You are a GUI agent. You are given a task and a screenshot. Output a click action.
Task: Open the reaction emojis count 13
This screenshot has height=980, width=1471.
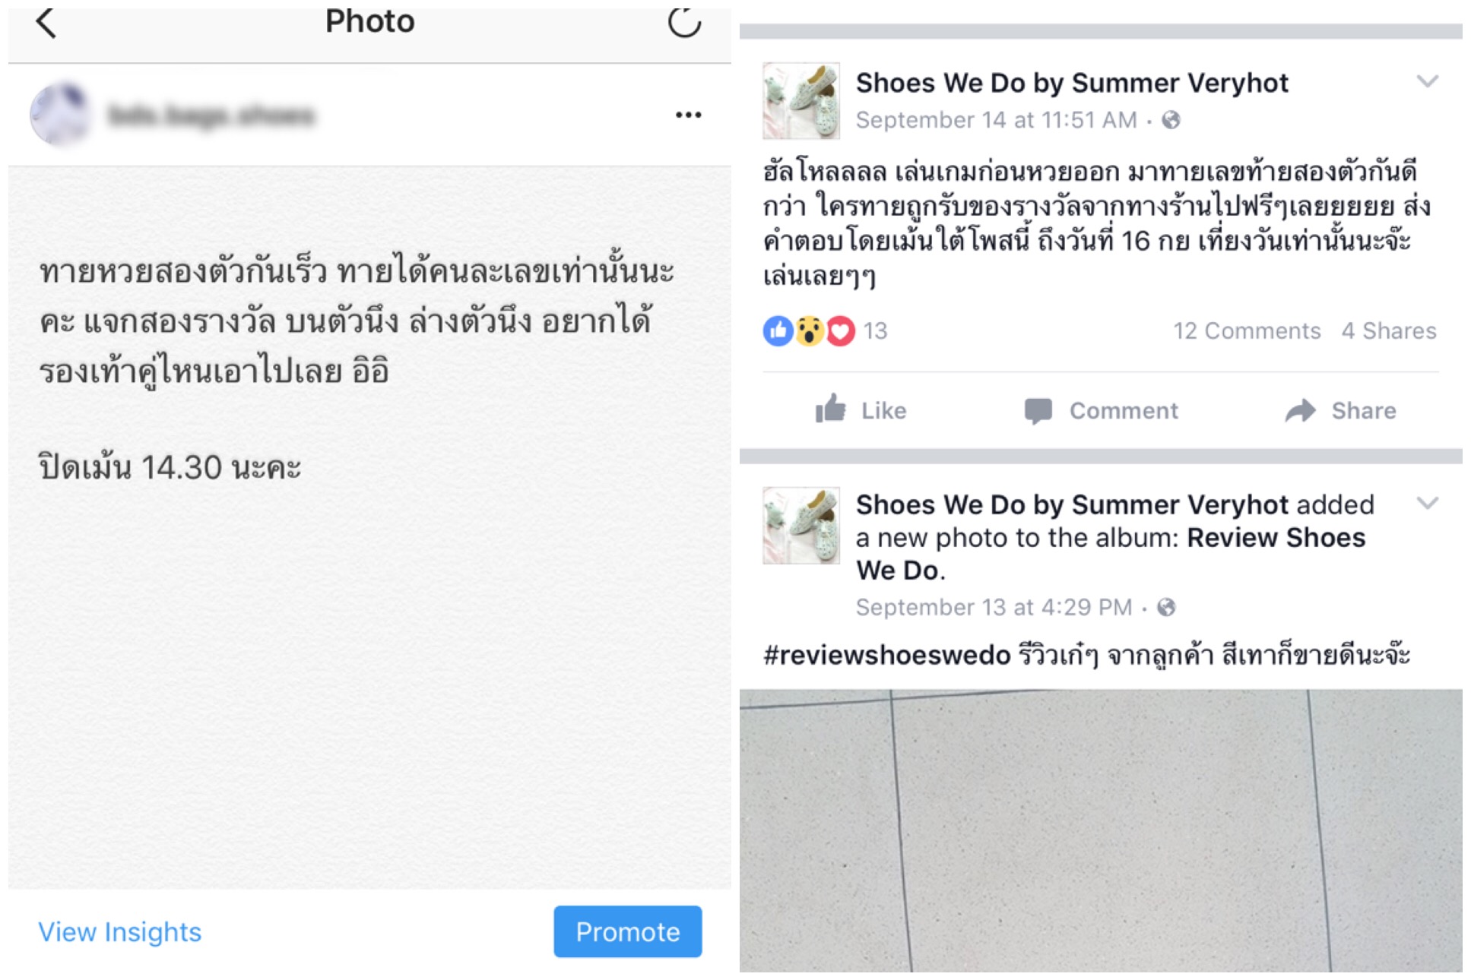(826, 331)
